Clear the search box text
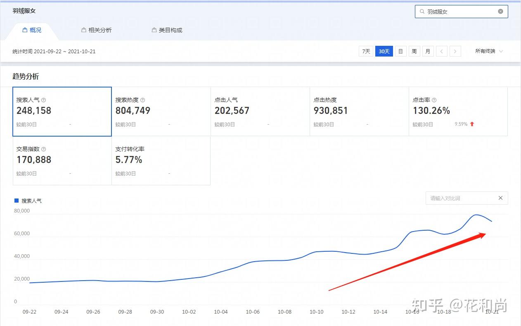521x326 pixels. [x=500, y=12]
